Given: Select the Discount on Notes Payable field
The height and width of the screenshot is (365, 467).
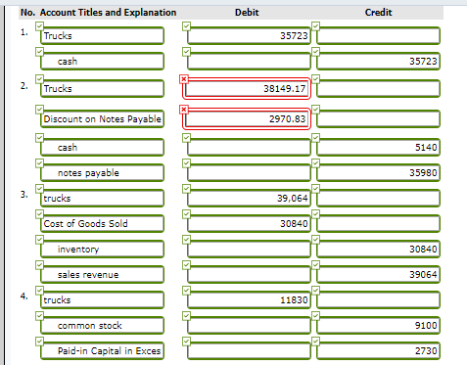Looking at the screenshot, I should pos(102,118).
